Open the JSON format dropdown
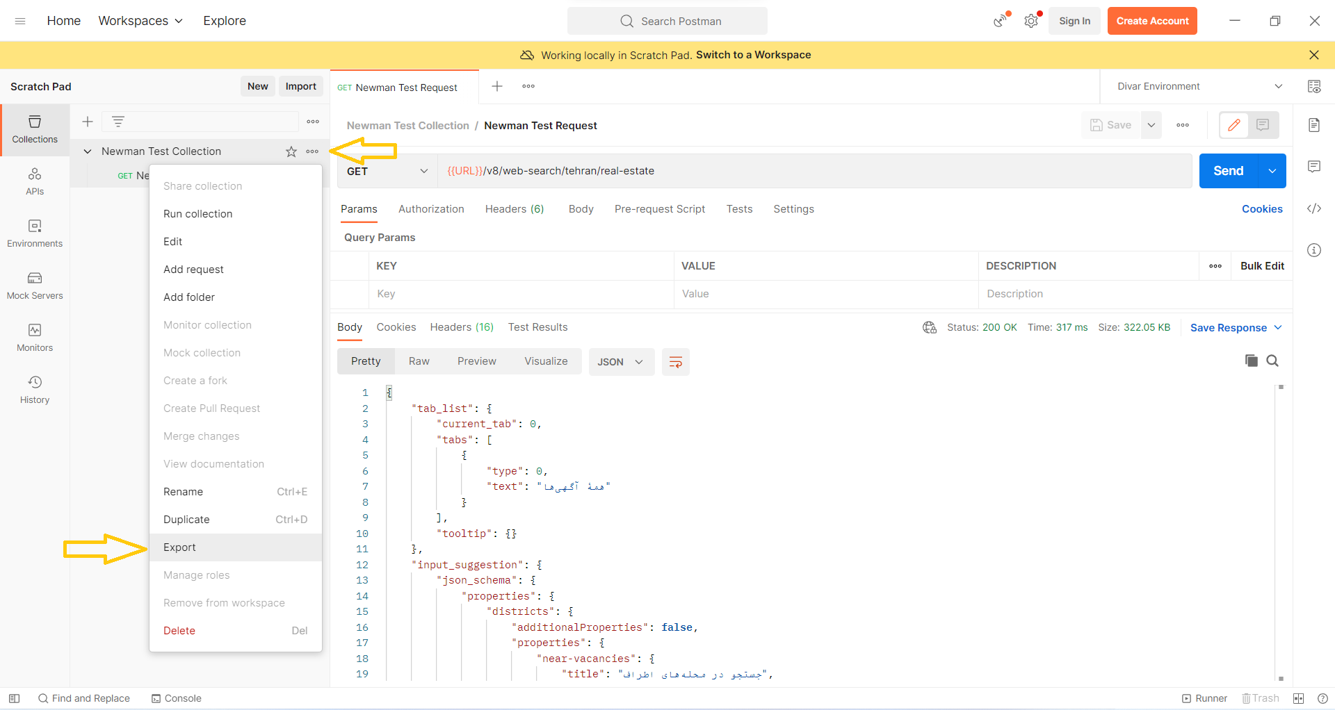1335x710 pixels. pos(621,362)
